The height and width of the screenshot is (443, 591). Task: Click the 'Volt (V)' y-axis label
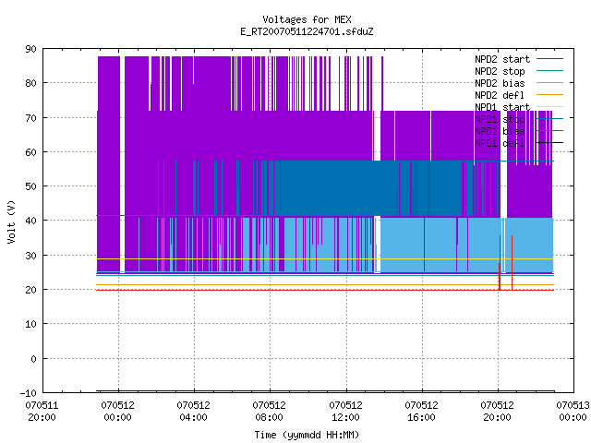11,221
